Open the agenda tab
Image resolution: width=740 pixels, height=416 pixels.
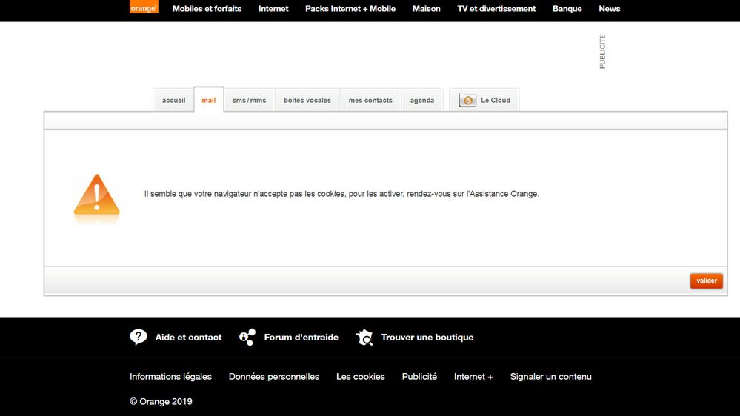click(x=422, y=100)
